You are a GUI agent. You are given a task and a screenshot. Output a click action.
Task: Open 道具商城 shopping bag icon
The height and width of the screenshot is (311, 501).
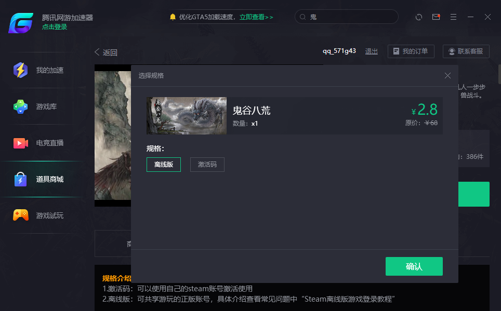20,179
